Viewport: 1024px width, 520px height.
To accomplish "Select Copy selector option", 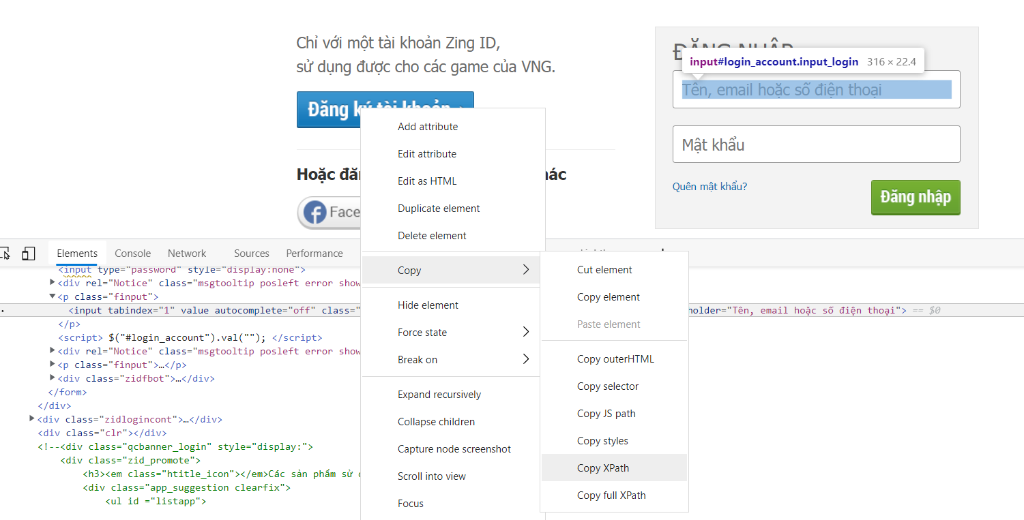I will click(x=614, y=386).
